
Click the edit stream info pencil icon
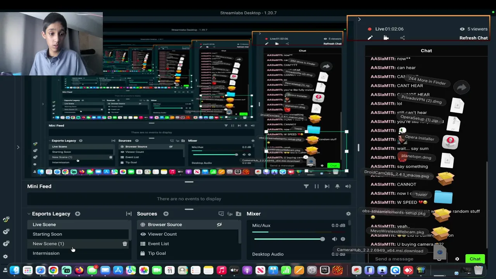(370, 38)
